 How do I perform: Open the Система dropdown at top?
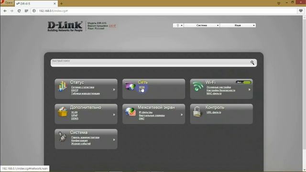(x=202, y=25)
